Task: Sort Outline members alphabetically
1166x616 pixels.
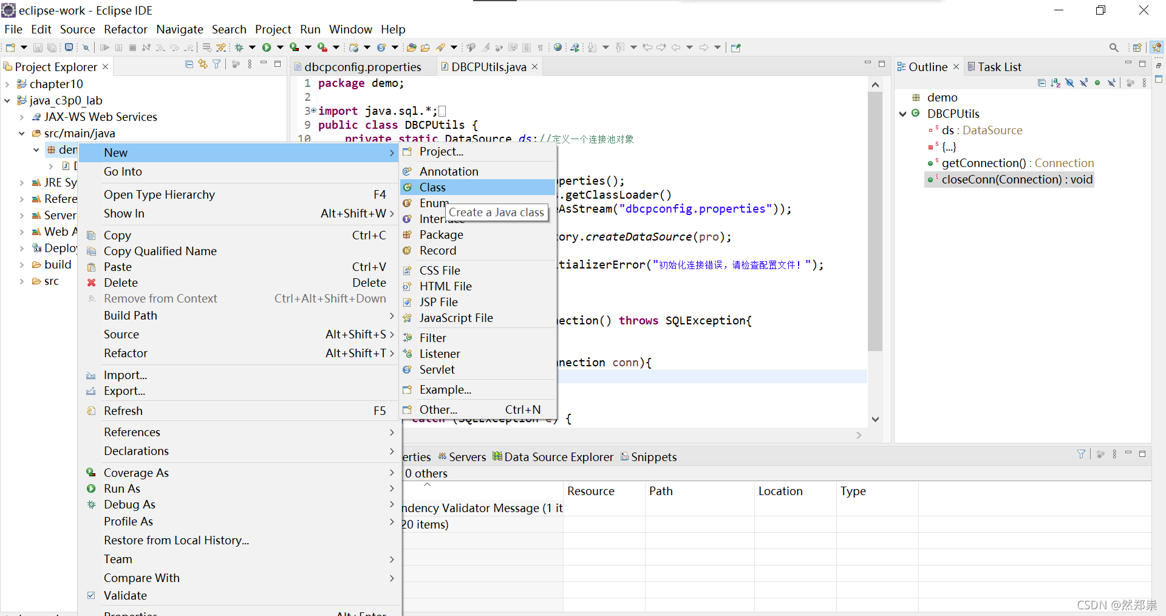Action: [x=1055, y=83]
